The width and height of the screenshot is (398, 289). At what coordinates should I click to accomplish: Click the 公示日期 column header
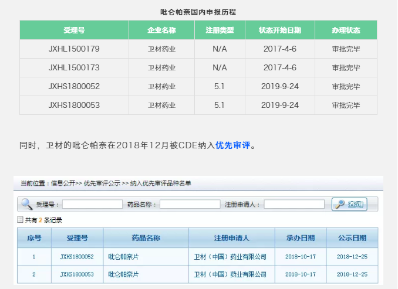[x=352, y=238]
